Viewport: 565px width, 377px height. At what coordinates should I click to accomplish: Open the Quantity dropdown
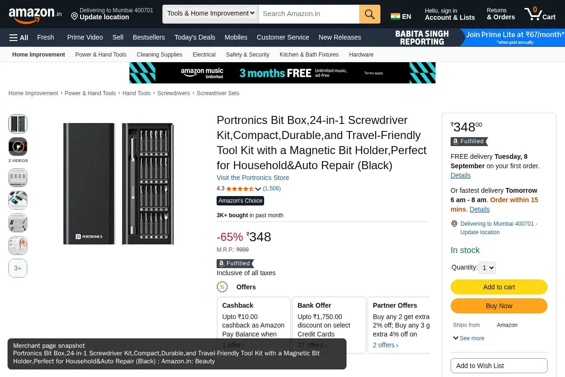click(x=487, y=268)
